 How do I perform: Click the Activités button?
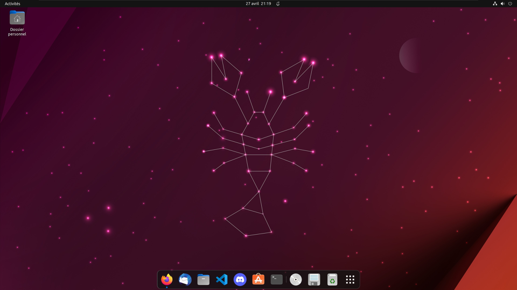coord(12,4)
